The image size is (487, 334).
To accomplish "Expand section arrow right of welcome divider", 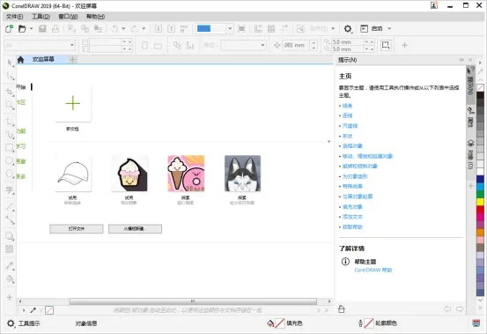I will [328, 142].
